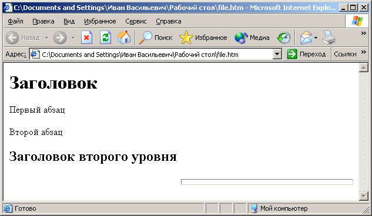Open the History clock icon
The width and height of the screenshot is (372, 216).
284,38
